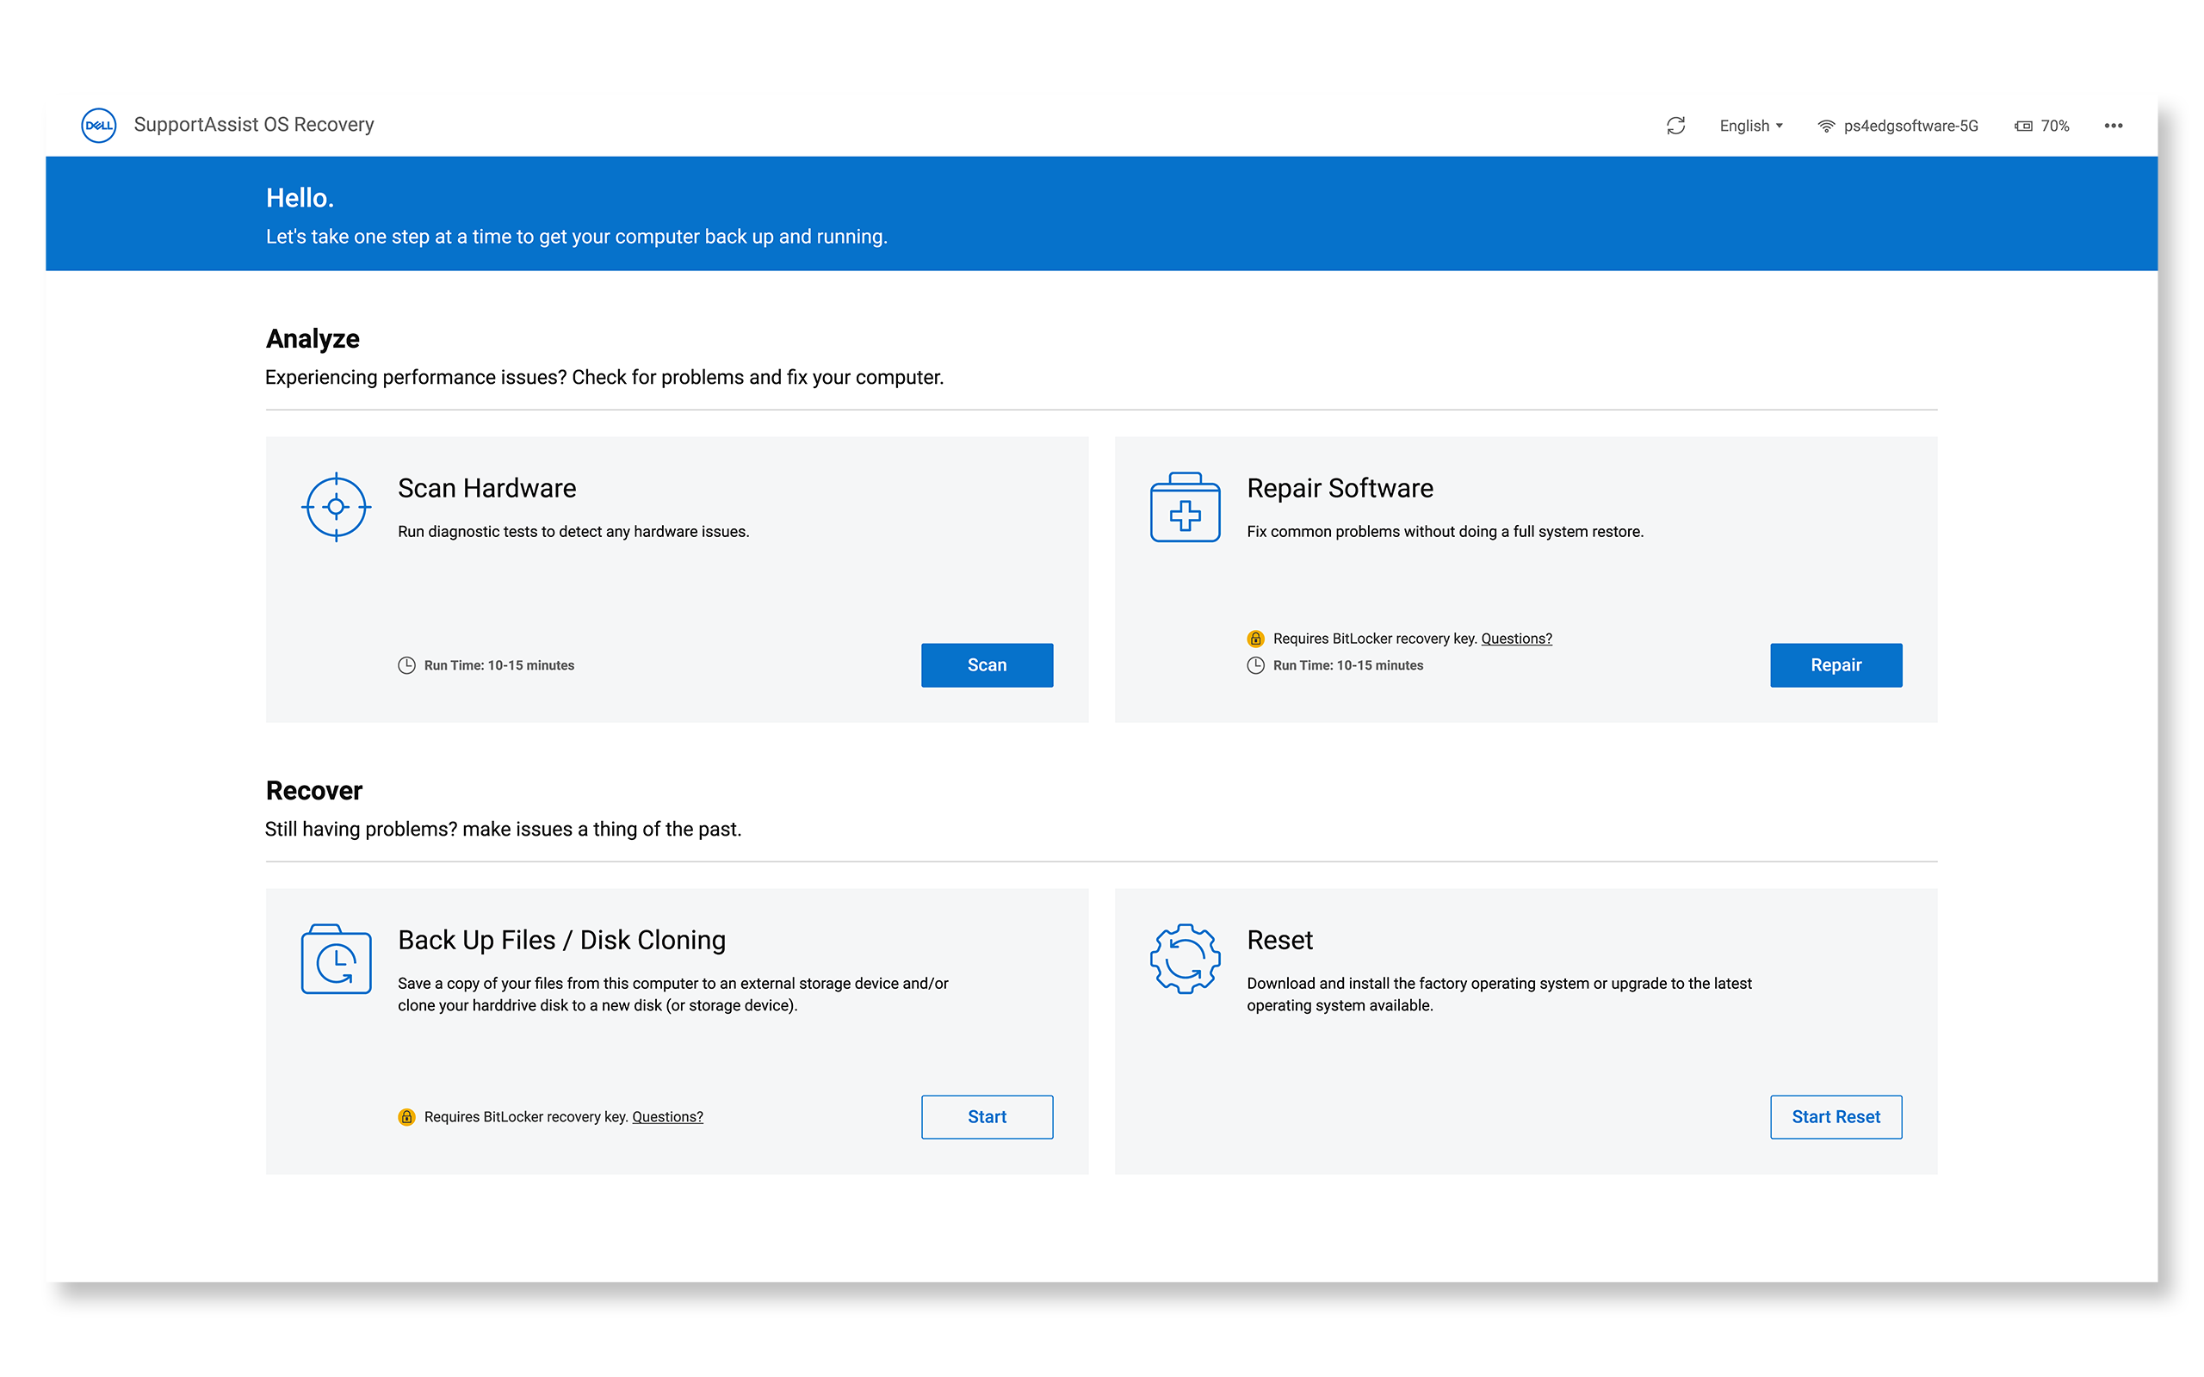
Task: Click the Scan button
Action: [987, 664]
